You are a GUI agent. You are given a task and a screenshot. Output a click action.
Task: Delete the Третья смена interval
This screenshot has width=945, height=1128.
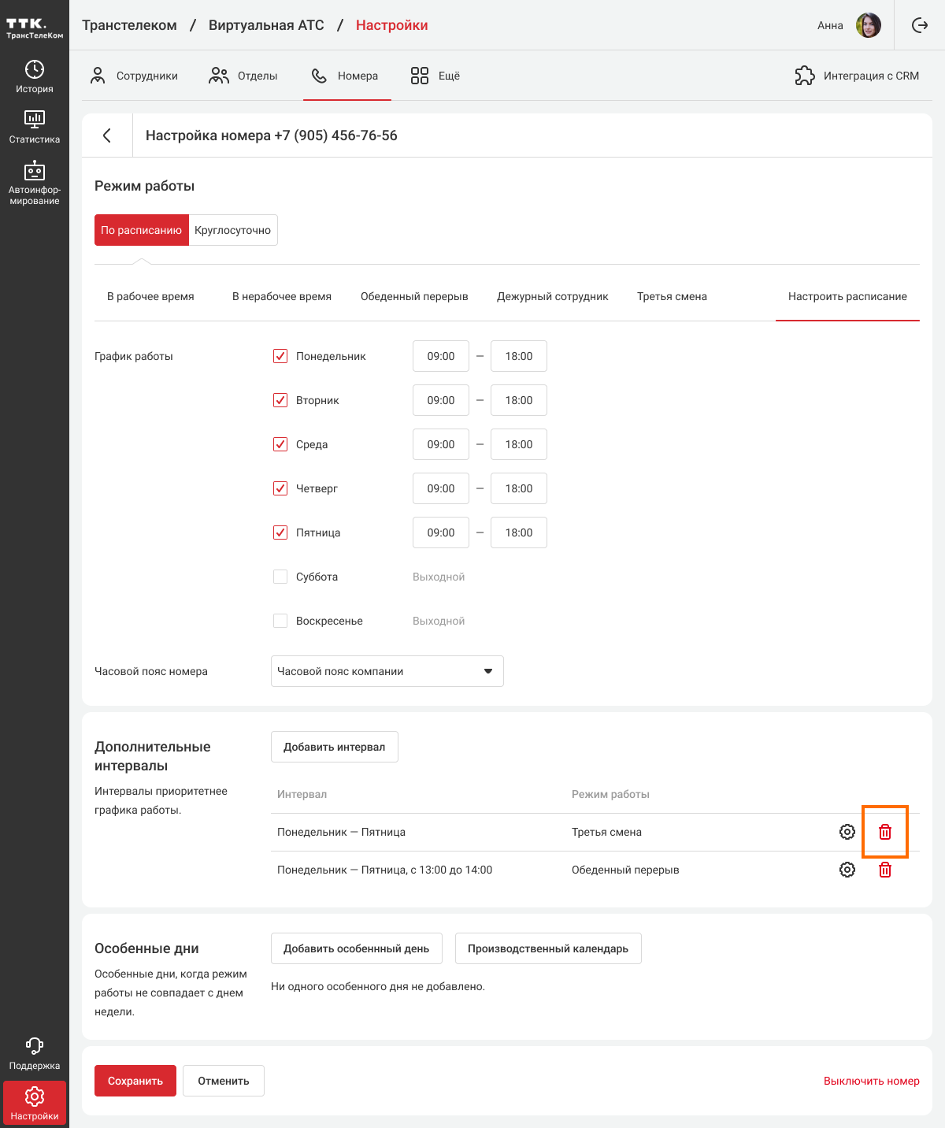point(885,832)
